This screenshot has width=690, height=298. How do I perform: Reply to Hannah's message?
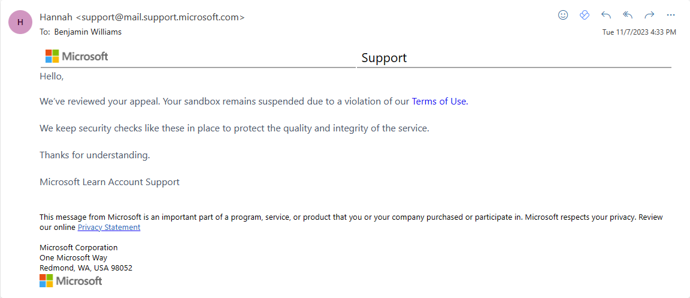(x=606, y=15)
